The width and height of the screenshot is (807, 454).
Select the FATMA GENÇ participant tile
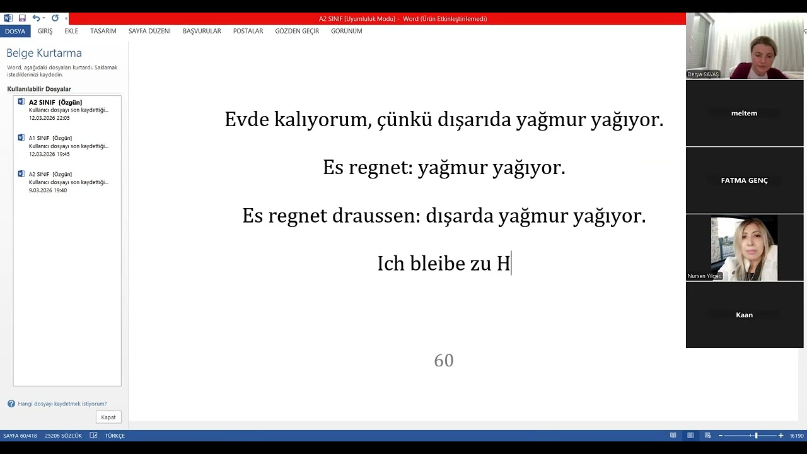click(745, 180)
